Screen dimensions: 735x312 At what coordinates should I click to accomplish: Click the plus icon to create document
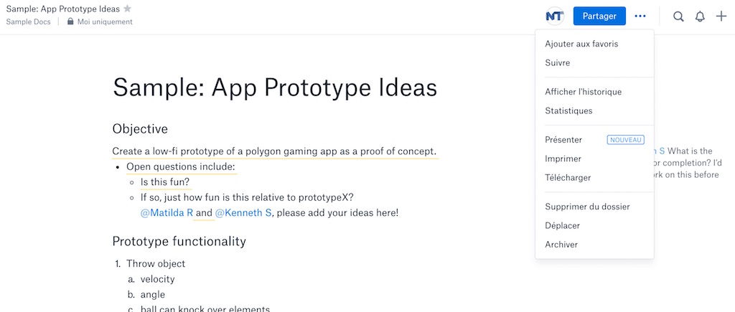coord(721,16)
